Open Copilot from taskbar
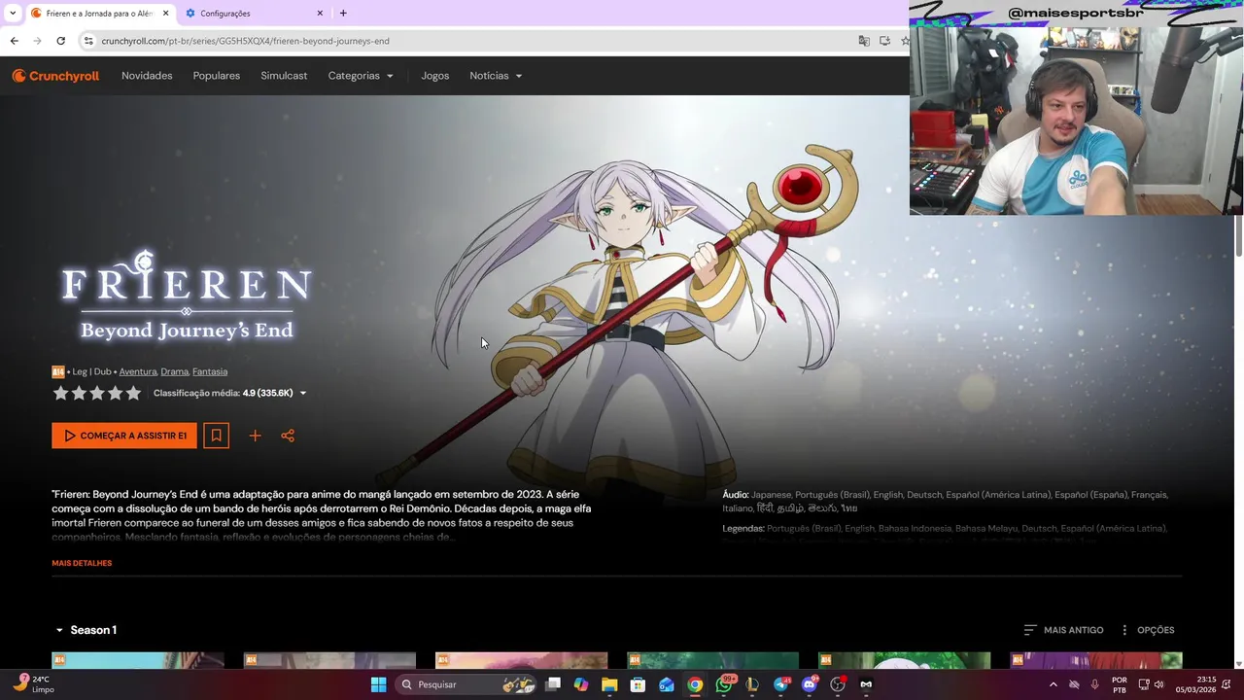 coord(581,684)
